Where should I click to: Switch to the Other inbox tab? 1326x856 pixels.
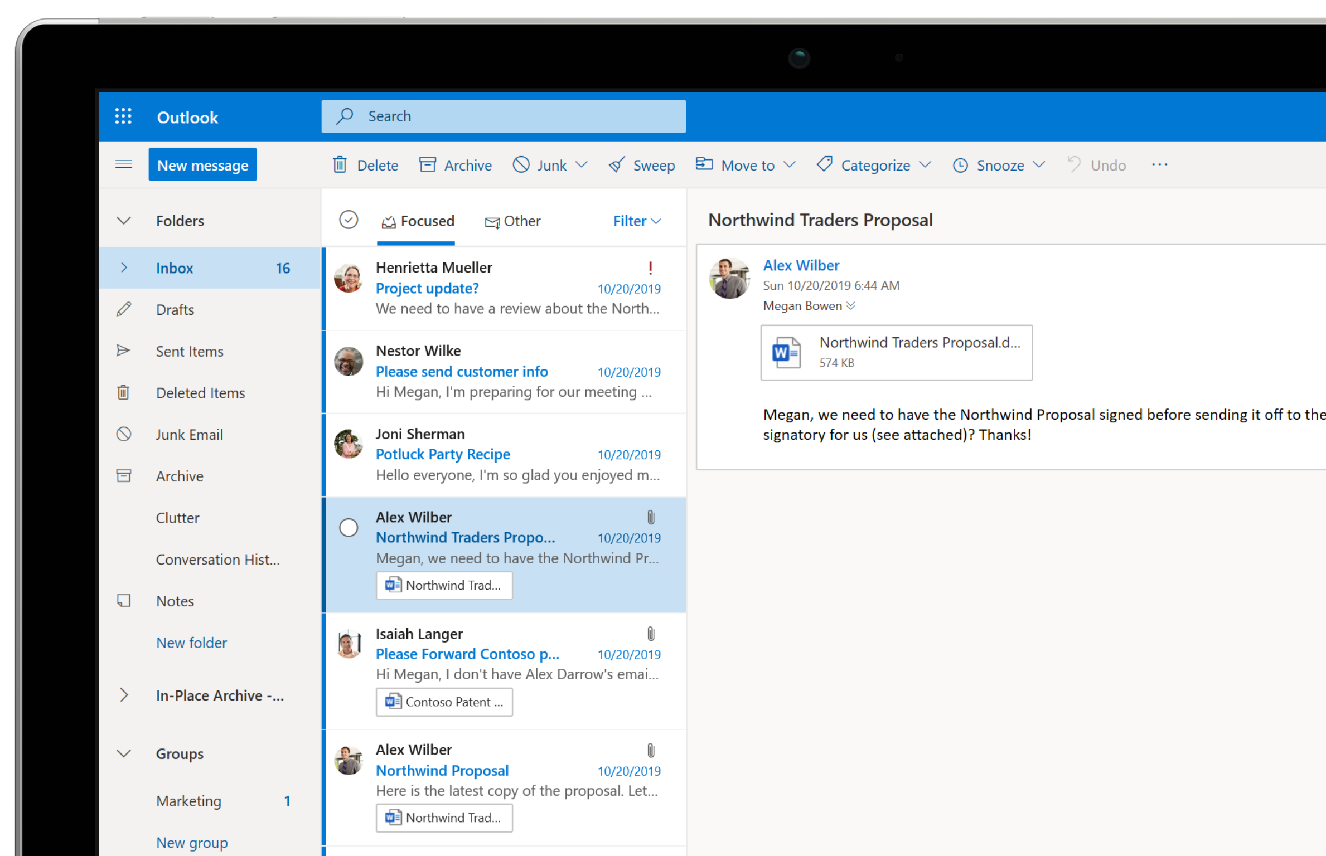pos(512,220)
